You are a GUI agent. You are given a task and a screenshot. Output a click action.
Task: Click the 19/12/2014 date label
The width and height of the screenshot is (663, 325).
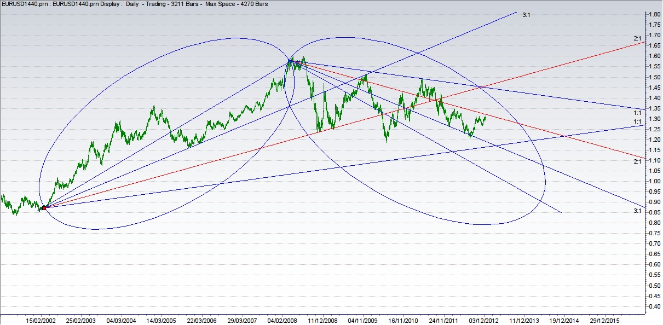(564, 320)
